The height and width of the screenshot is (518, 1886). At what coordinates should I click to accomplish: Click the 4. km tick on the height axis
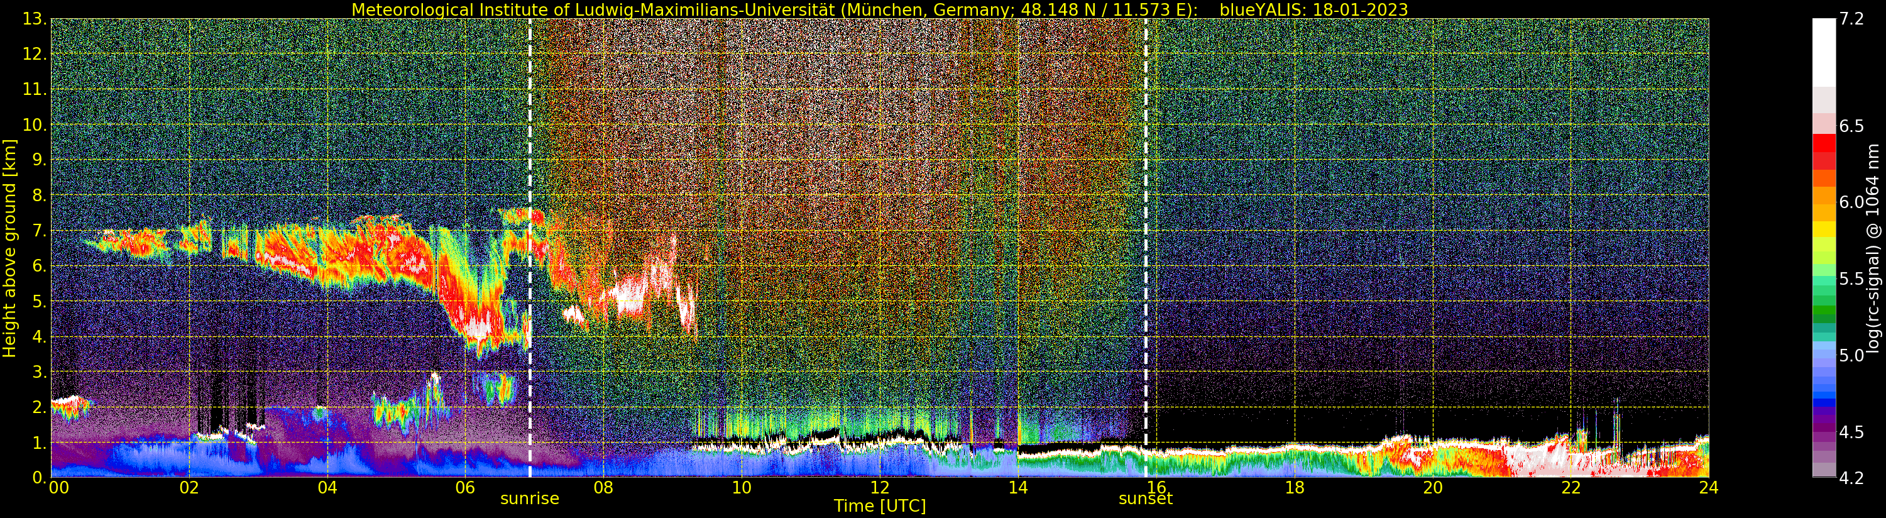click(x=40, y=336)
